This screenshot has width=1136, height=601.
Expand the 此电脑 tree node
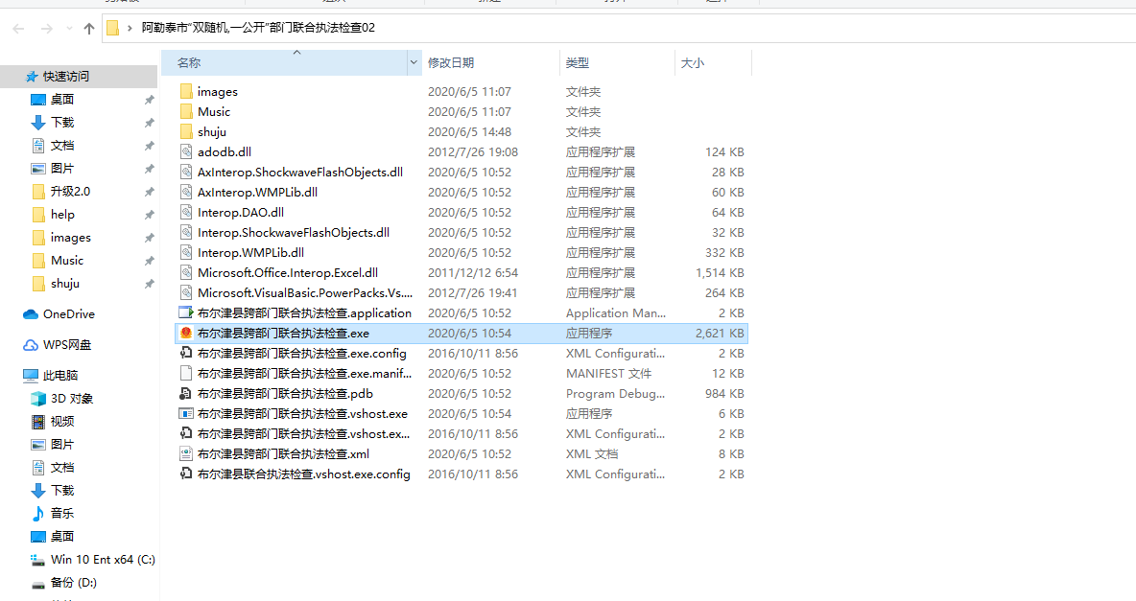click(12, 376)
